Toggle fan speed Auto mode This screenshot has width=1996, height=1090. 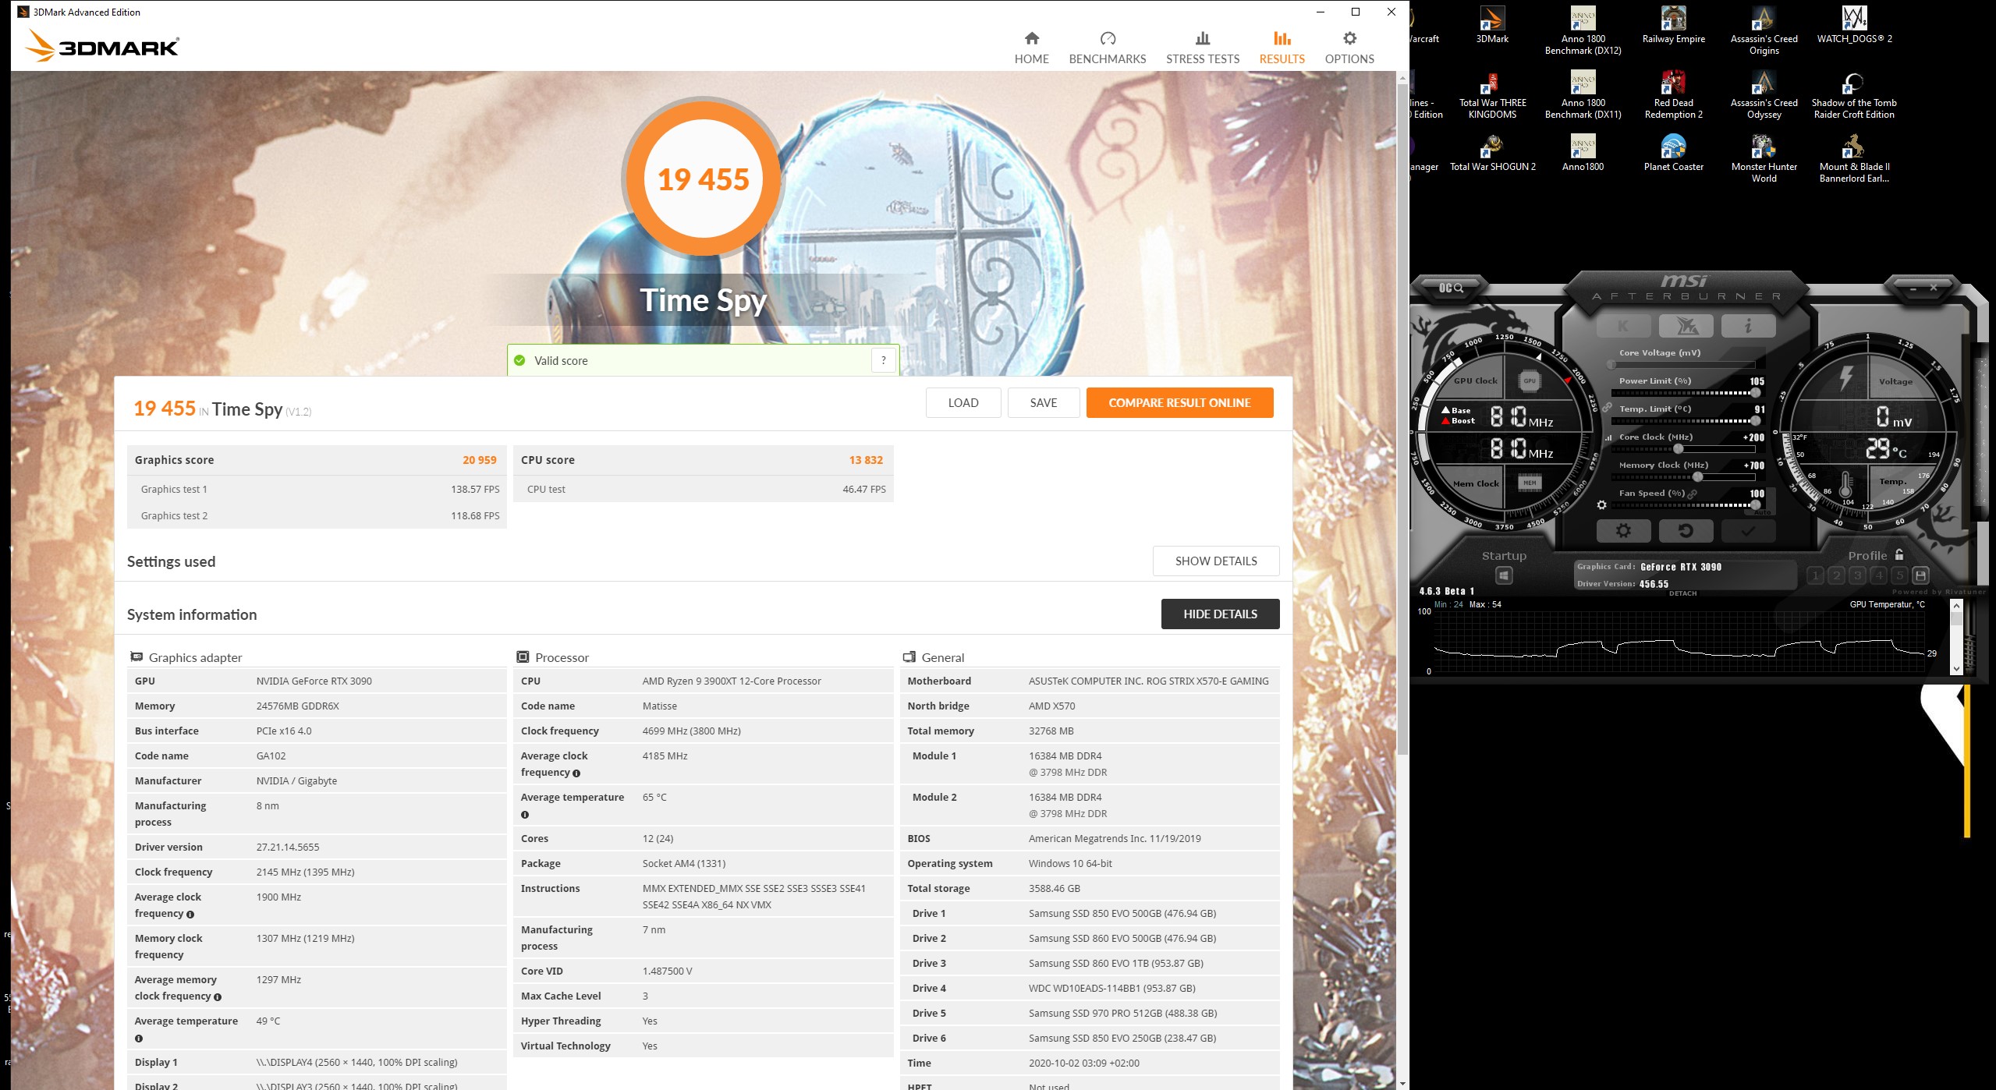(1763, 512)
